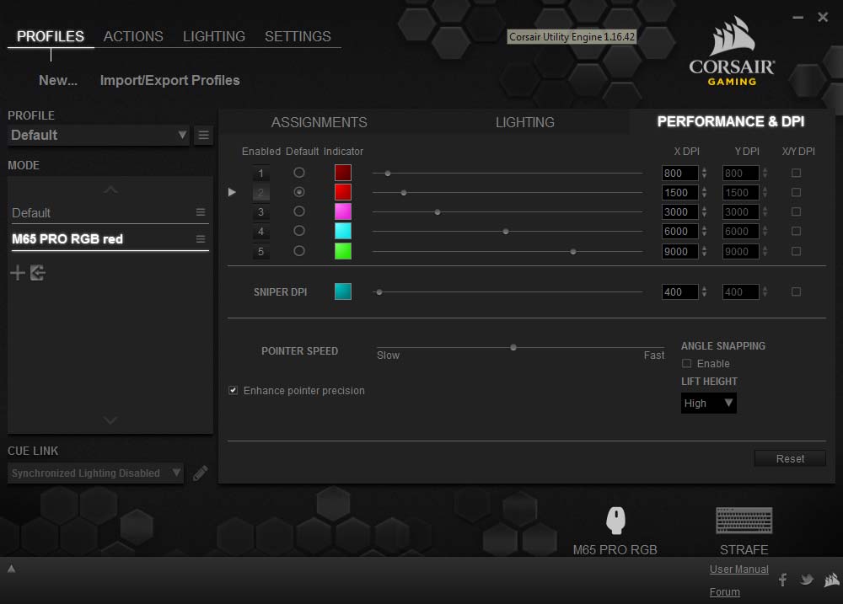Open the Default mode hamburger menu
Screen dimensions: 843x604
(201, 212)
